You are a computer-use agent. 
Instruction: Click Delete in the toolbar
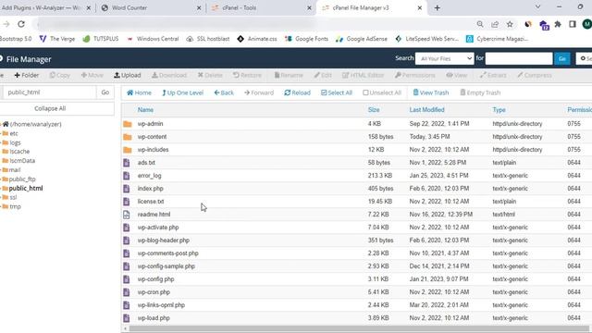pos(210,75)
